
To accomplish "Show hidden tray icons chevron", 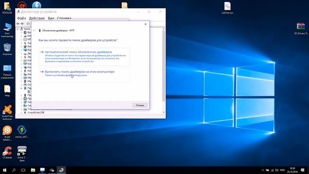I will [263, 170].
